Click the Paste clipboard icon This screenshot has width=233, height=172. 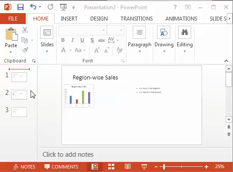[x=11, y=34]
